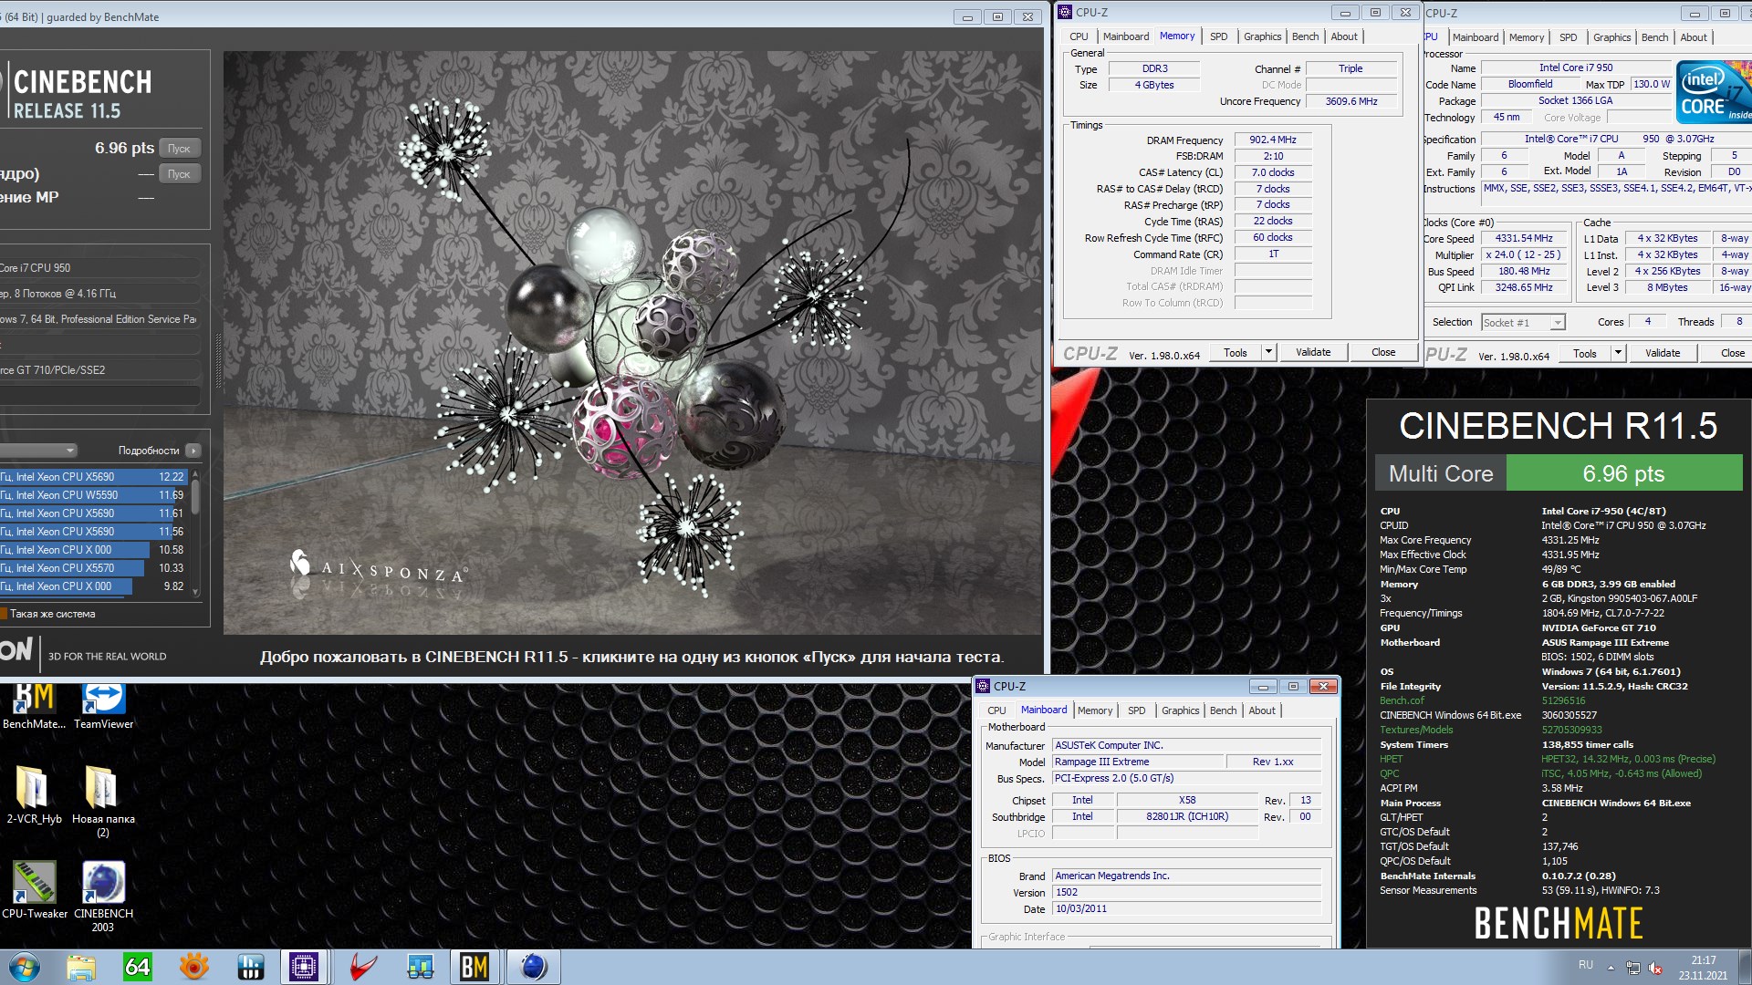1752x985 pixels.
Task: Click the muted speaker volume tray icon
Action: (1655, 968)
